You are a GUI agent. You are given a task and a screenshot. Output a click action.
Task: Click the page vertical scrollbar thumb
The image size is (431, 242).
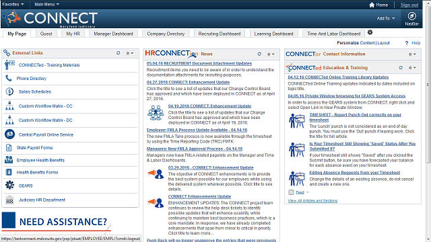tap(428, 85)
